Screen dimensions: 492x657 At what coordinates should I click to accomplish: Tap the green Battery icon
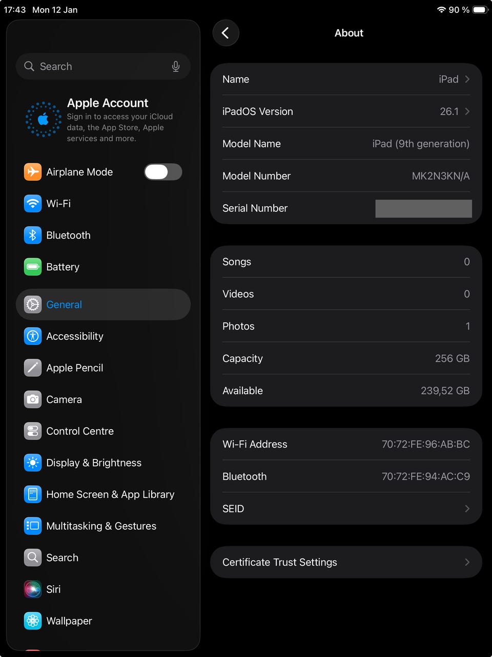pyautogui.click(x=33, y=267)
